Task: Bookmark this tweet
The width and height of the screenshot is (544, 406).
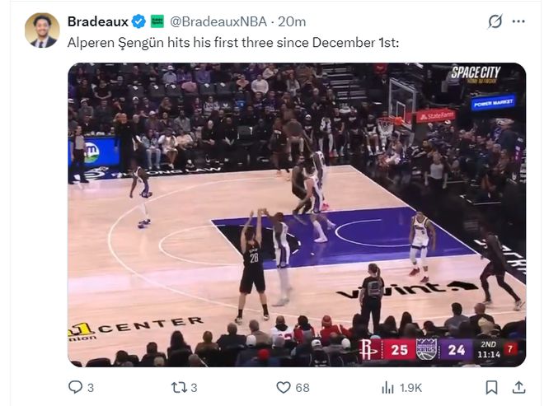Action: click(491, 387)
